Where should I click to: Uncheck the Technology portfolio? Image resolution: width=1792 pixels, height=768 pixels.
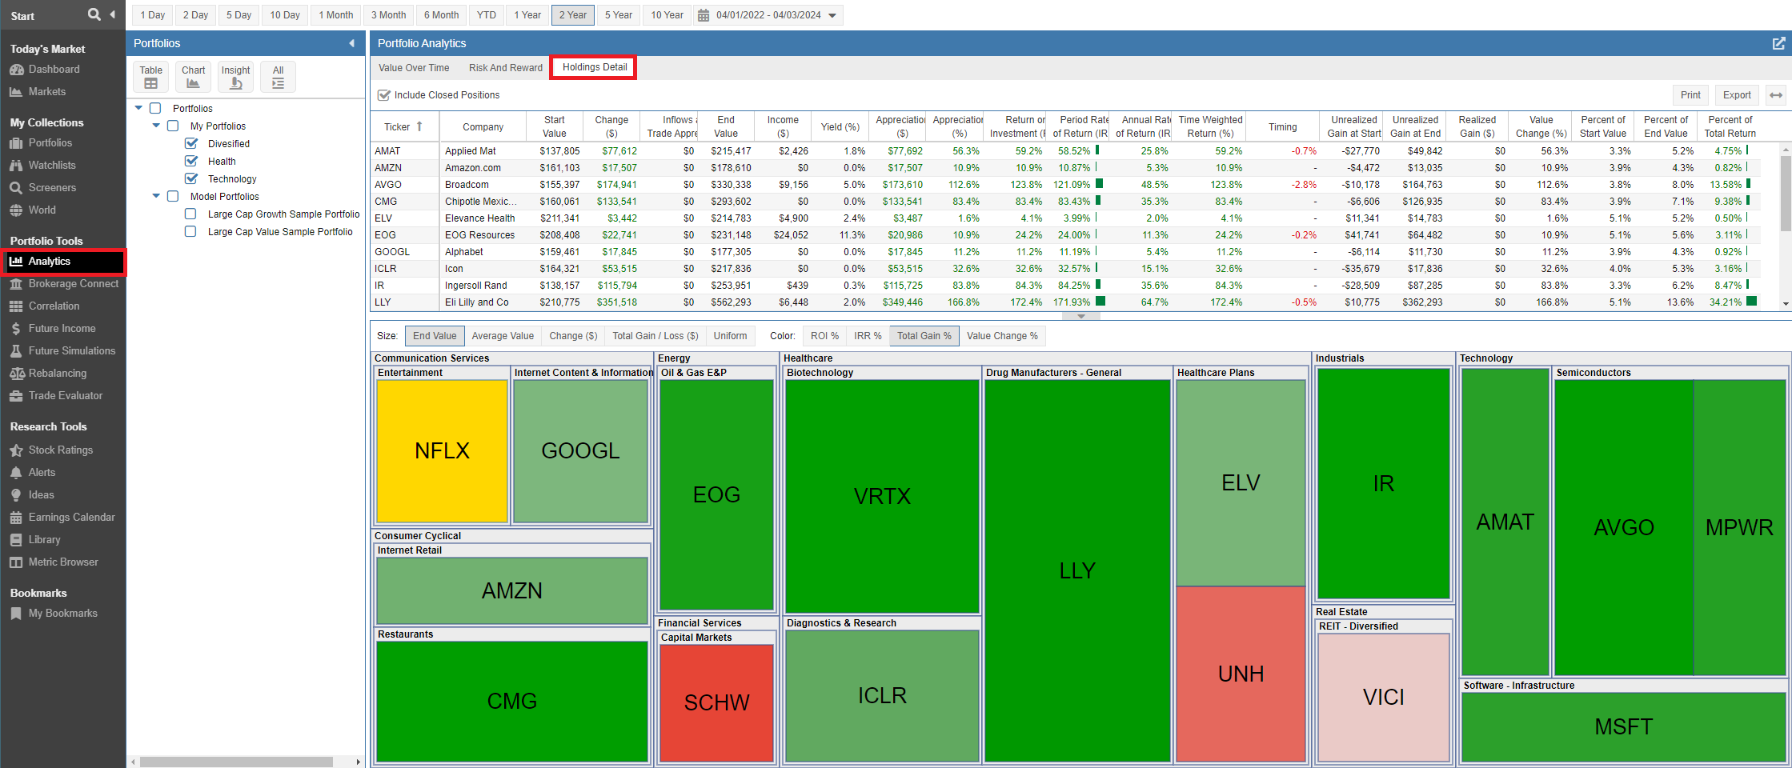click(x=191, y=178)
